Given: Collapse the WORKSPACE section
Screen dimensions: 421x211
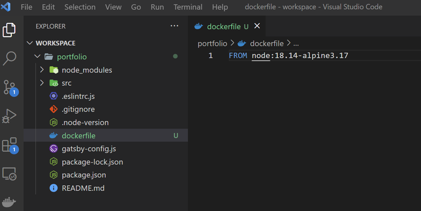Looking at the screenshot, I should coord(30,43).
